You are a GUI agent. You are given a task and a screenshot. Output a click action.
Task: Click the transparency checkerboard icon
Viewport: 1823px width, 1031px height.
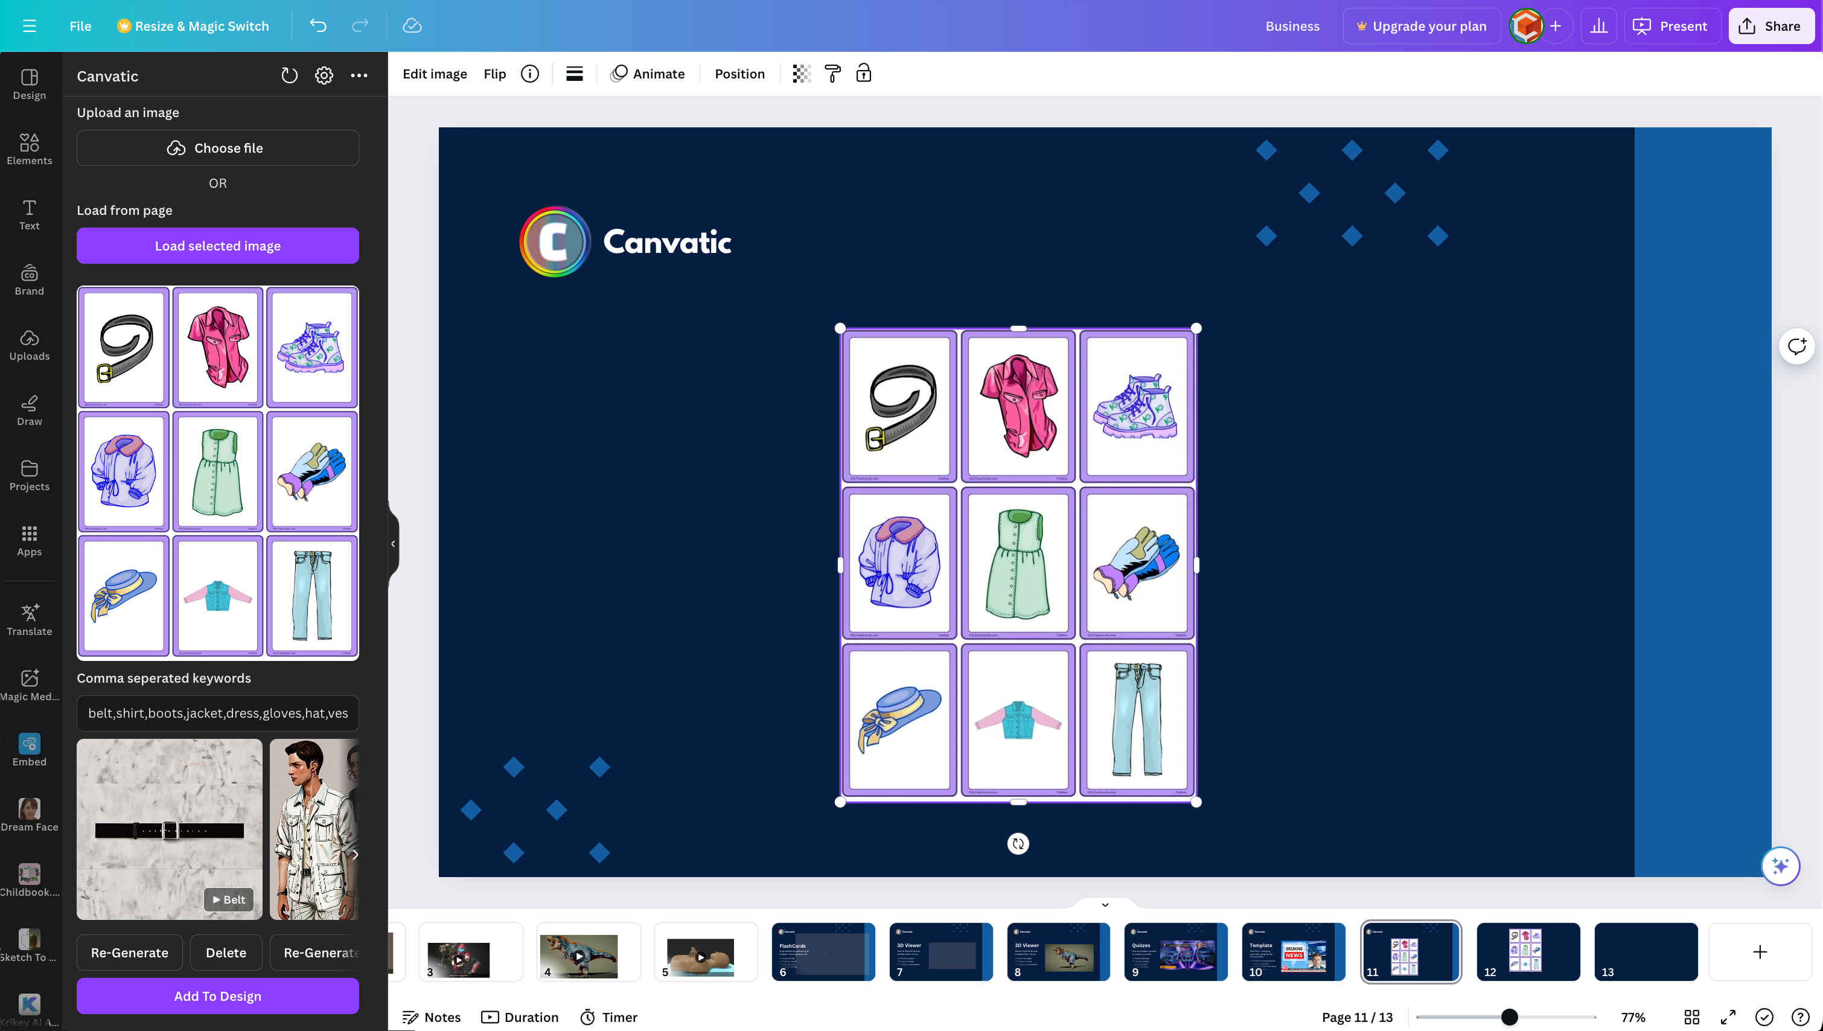point(800,74)
